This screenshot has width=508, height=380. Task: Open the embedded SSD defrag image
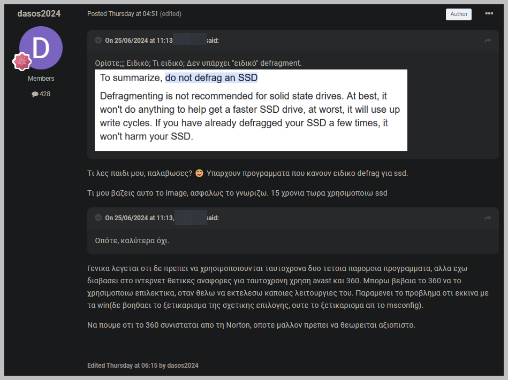[251, 110]
